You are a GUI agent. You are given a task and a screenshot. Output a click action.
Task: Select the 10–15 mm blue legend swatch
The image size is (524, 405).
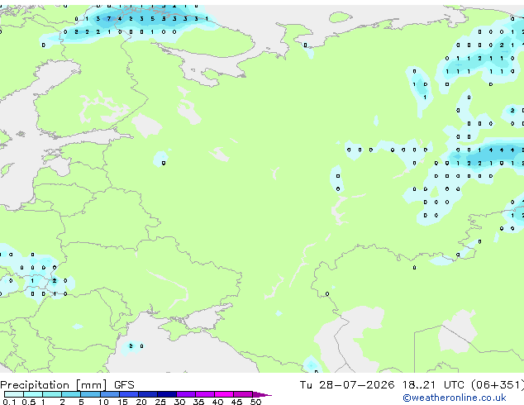109,394
